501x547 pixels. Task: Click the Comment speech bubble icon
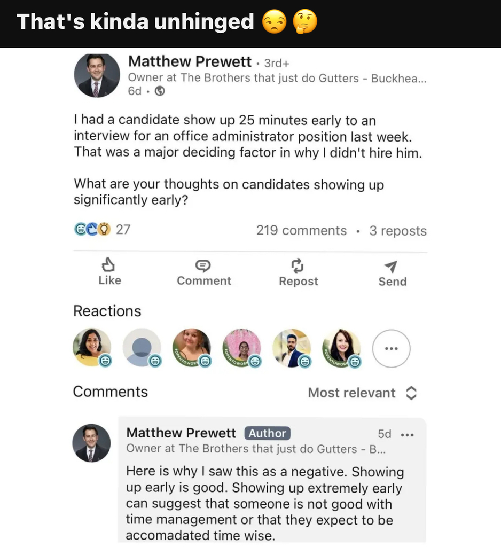tap(203, 265)
